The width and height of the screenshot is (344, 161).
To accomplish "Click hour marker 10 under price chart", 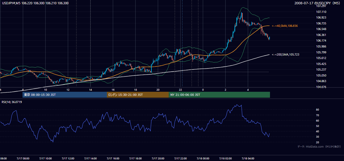I will [45, 90].
